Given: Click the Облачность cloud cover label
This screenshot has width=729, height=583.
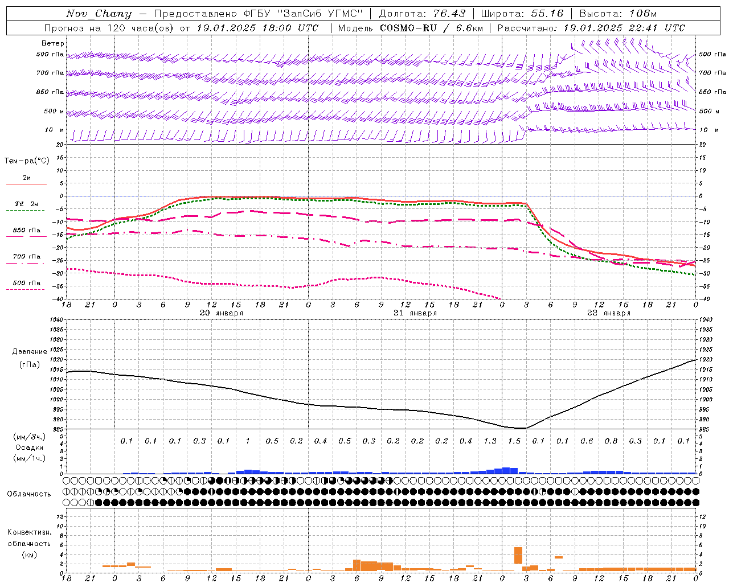Looking at the screenshot, I should click(x=29, y=494).
